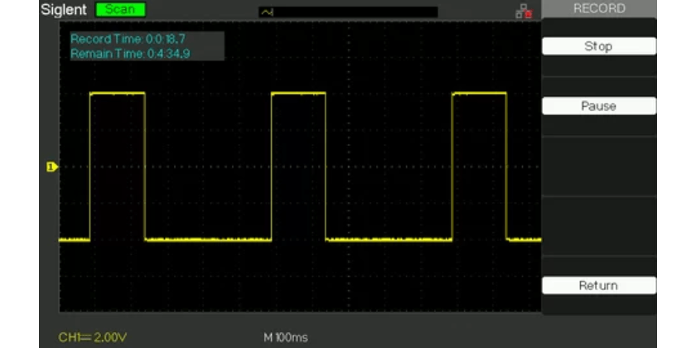Click the top of the first square pulse
This screenshot has width=696, height=348.
coord(117,93)
